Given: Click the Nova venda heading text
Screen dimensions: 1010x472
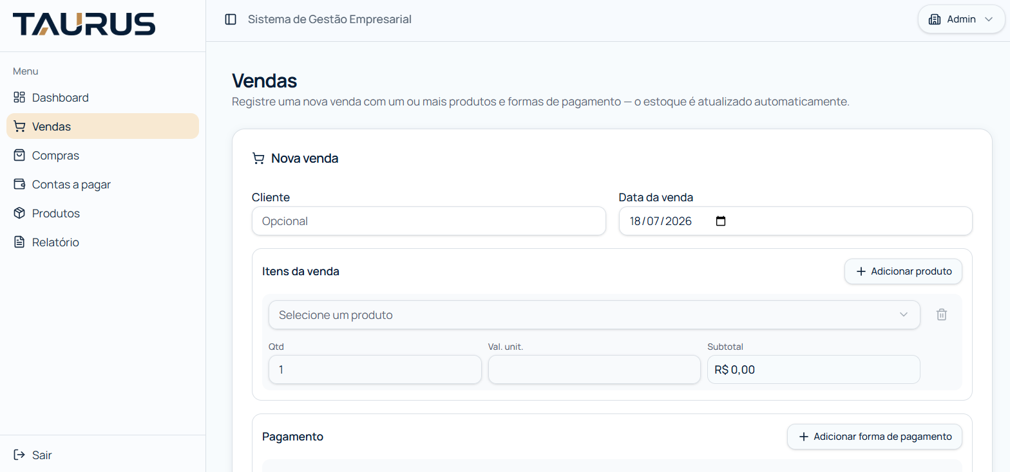Looking at the screenshot, I should click(x=305, y=158).
